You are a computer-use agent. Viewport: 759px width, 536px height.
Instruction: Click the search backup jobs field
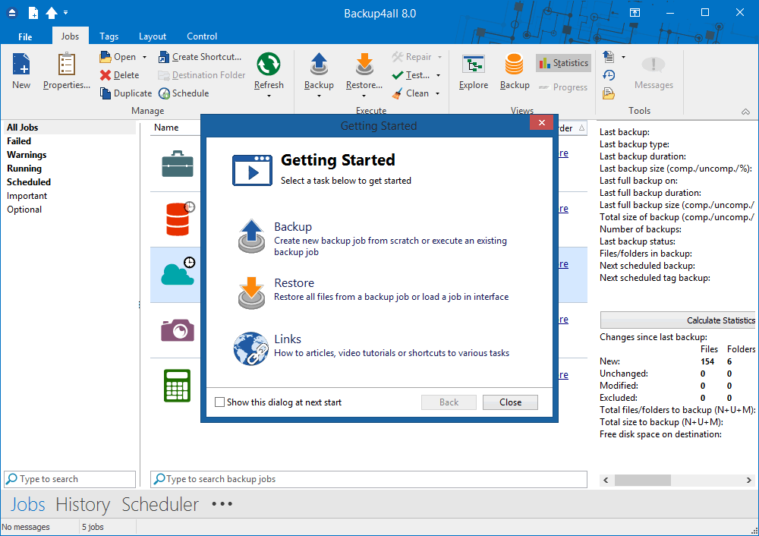(368, 479)
